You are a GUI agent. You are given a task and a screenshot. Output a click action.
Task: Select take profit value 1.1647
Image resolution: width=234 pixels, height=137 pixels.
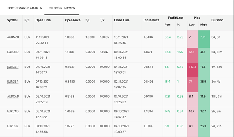pos(104,52)
